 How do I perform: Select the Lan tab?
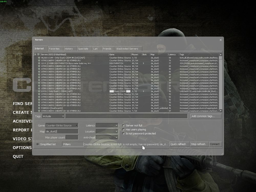coord(97,49)
